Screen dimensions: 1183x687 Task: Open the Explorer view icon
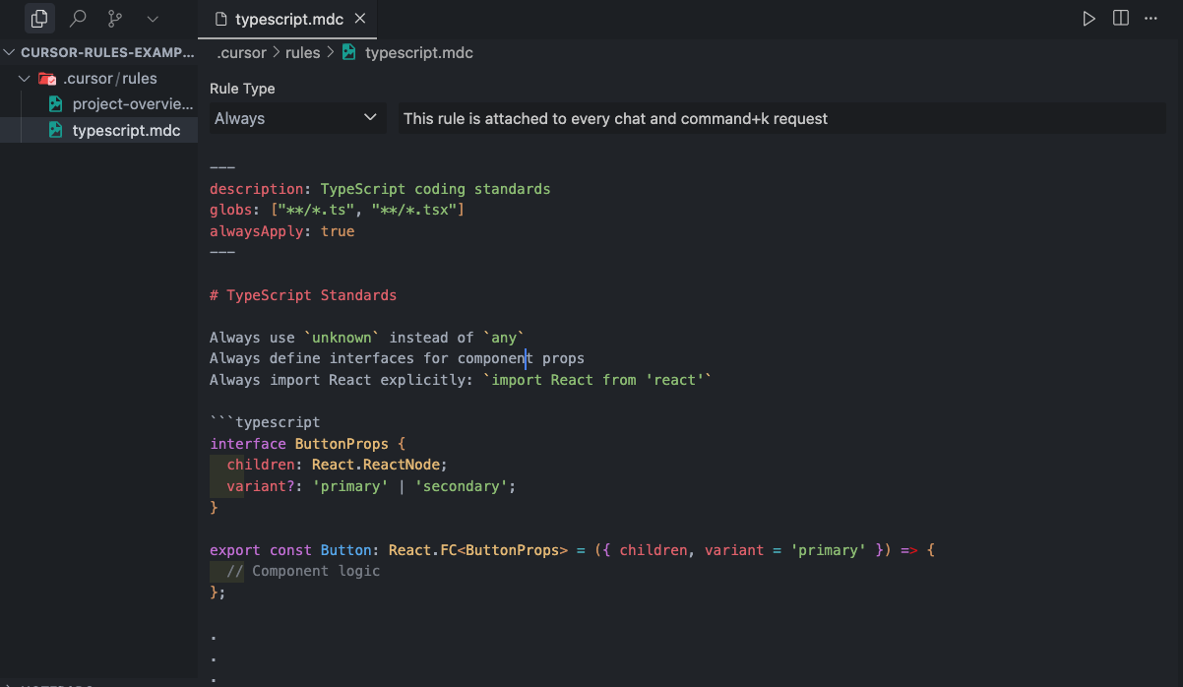pyautogui.click(x=39, y=19)
